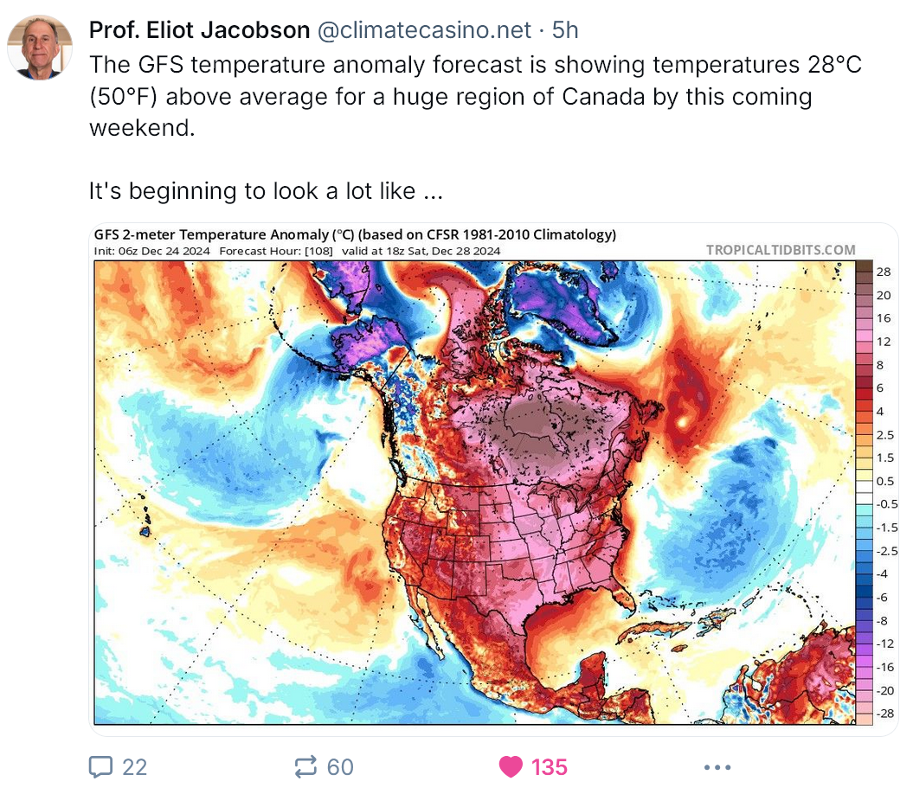Click the 28 value on the anomaly color scale

coord(884,272)
